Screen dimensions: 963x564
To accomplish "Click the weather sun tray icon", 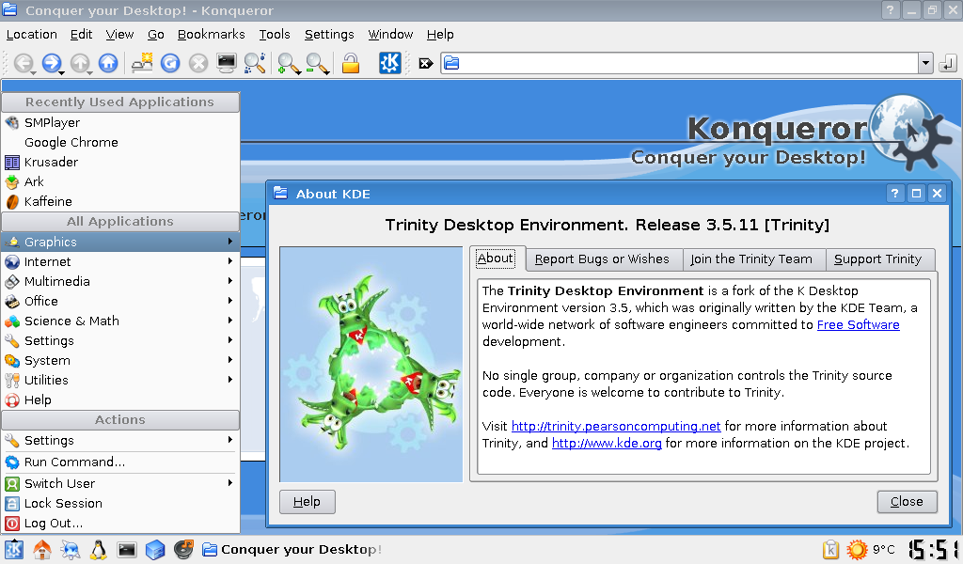I will tap(857, 549).
